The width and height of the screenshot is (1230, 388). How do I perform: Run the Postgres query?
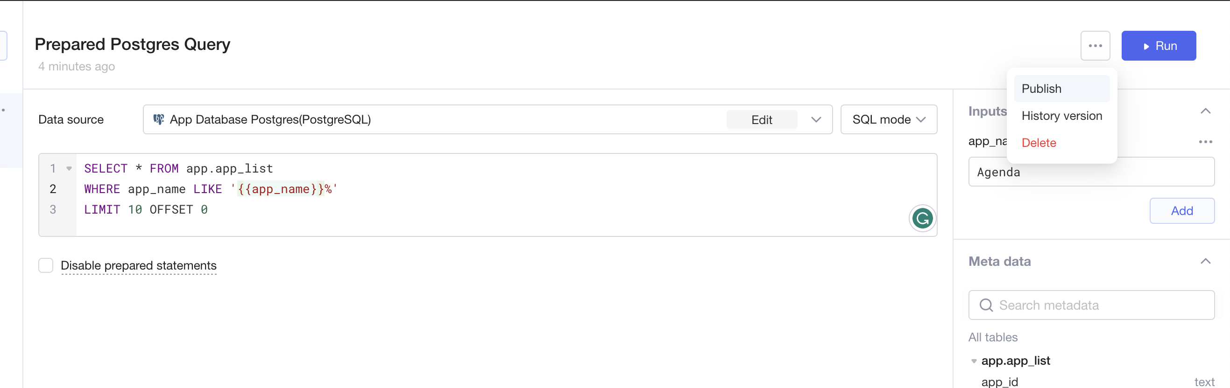[x=1159, y=46]
